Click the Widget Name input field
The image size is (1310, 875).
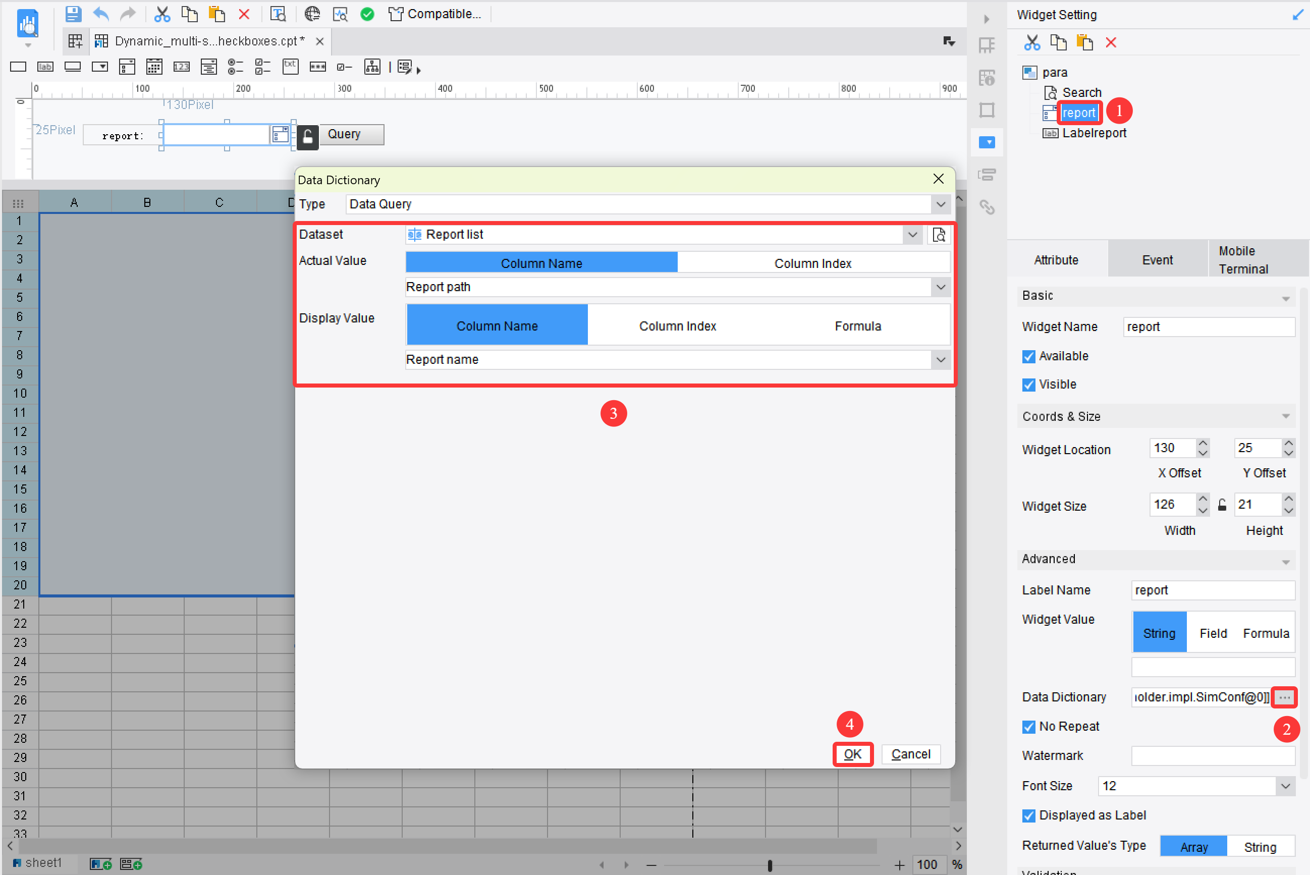tap(1209, 327)
